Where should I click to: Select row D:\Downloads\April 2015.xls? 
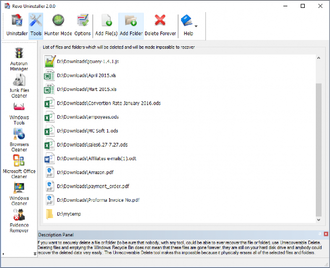(x=179, y=76)
